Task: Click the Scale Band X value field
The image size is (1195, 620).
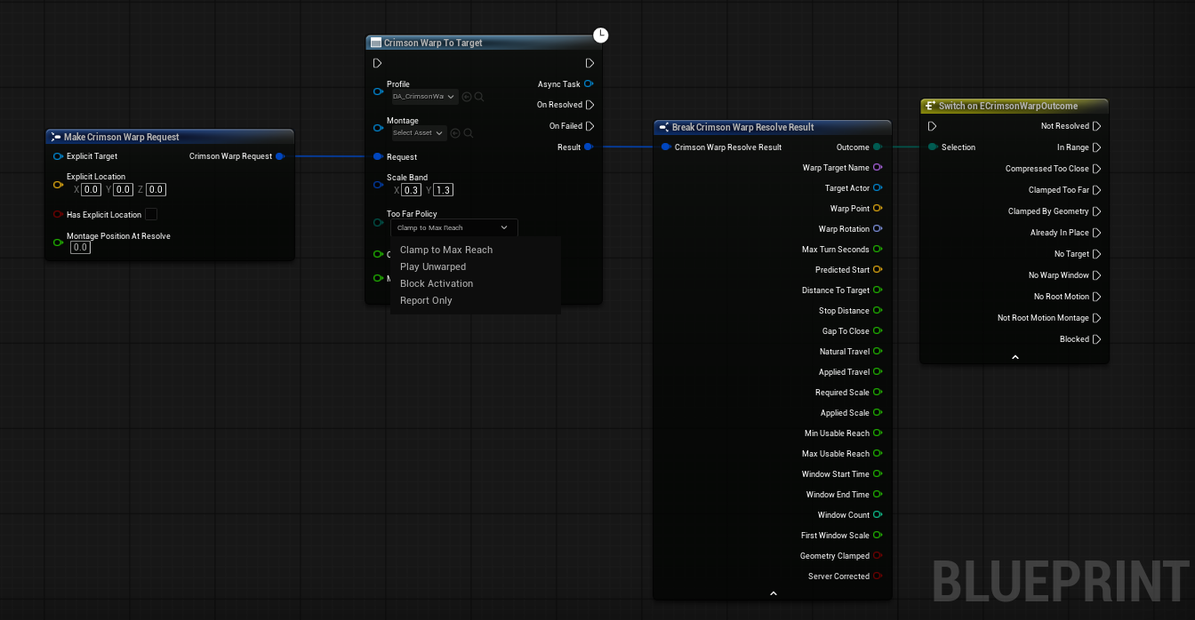Action: click(x=411, y=190)
